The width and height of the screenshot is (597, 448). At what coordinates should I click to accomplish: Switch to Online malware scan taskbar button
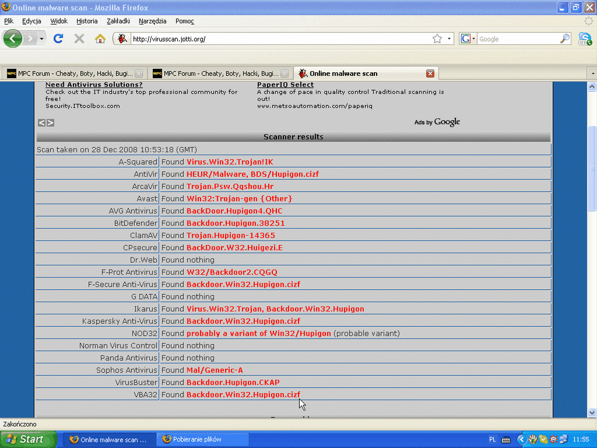tap(109, 439)
